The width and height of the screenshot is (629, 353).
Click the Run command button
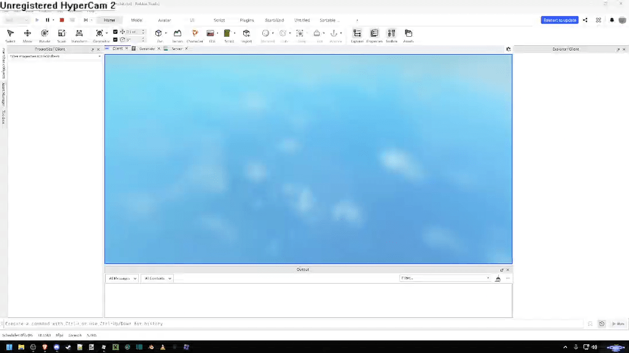(618, 324)
